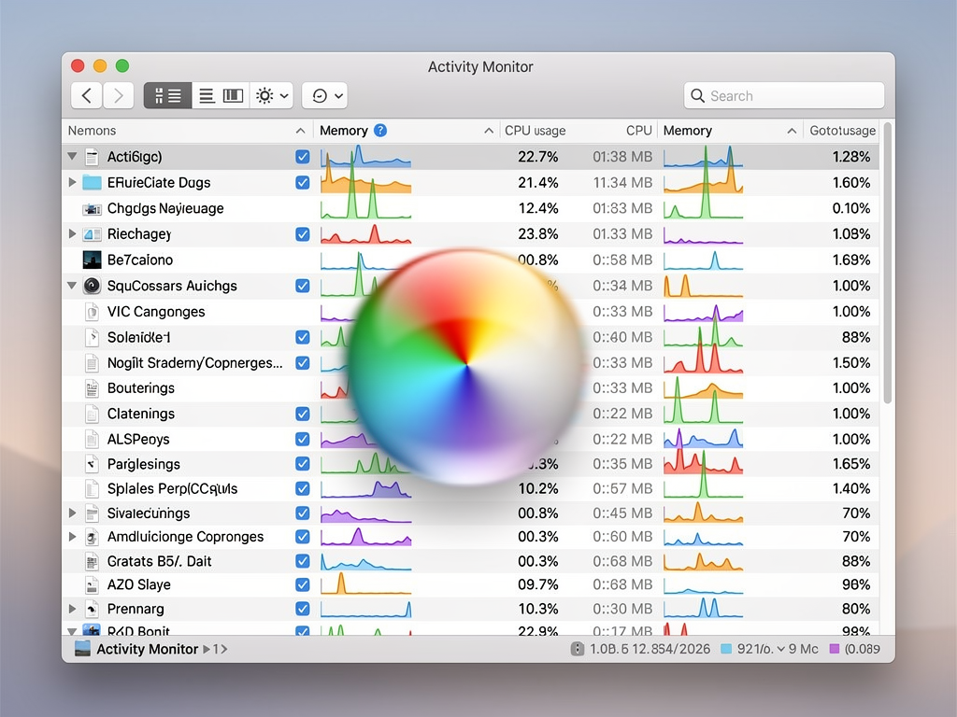Sort by the Gotolusage column header
Screen dimensions: 957x717
click(x=842, y=131)
